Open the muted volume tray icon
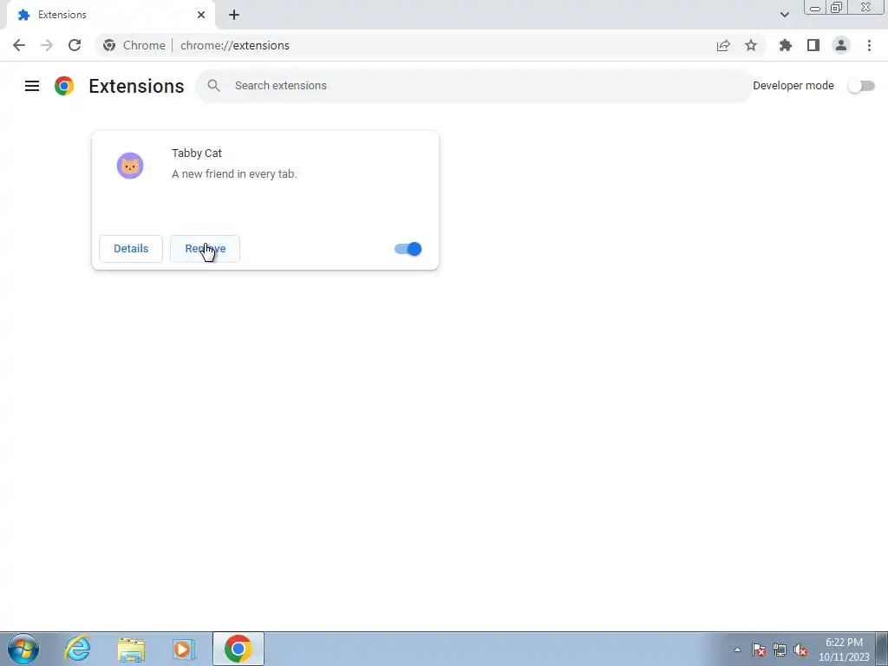Screen dimensions: 888x666 [x=800, y=650]
